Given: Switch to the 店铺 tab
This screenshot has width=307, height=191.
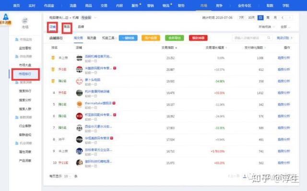Looking at the screenshot, I should pos(52,27).
